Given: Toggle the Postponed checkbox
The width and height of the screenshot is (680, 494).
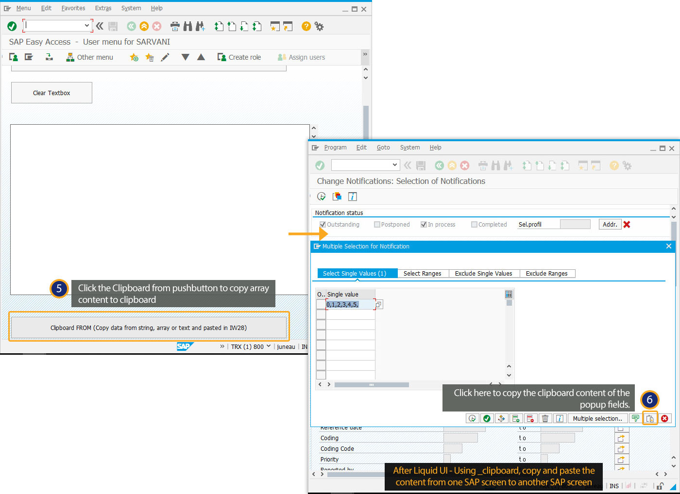Looking at the screenshot, I should [377, 224].
